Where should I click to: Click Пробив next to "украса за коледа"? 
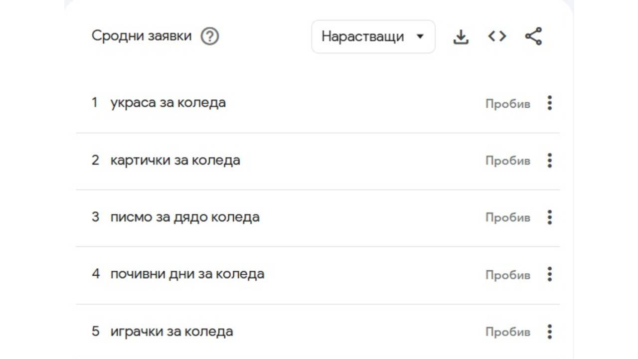pyautogui.click(x=508, y=103)
